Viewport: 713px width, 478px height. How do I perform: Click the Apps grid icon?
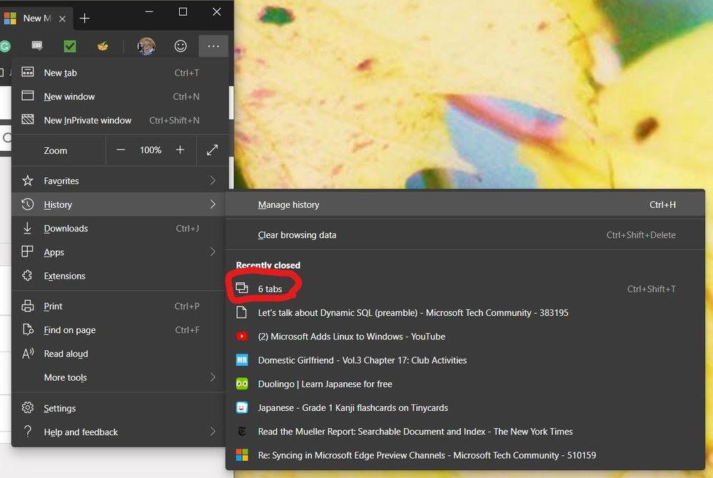[x=27, y=252]
